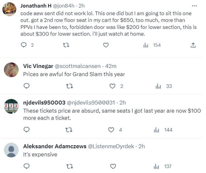View analytics showing 144 views
The image size is (206, 173).
click(x=163, y=130)
